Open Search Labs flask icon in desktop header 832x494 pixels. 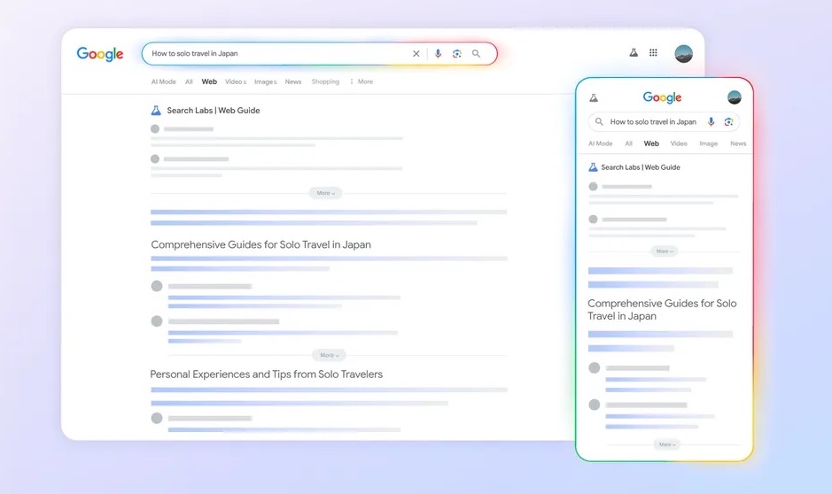(634, 53)
